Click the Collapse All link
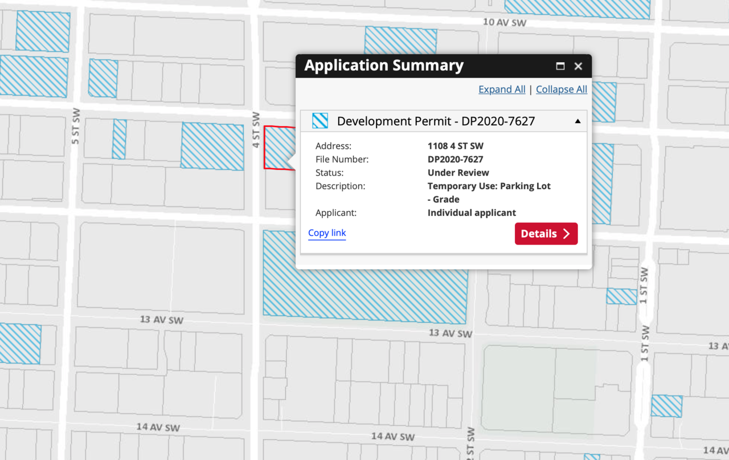729x460 pixels. pos(562,89)
